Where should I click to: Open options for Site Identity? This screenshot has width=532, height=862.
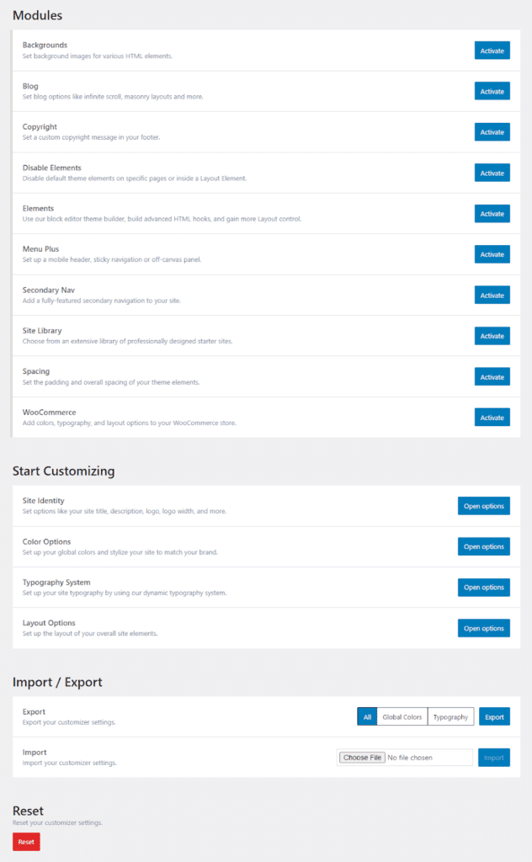click(x=483, y=506)
